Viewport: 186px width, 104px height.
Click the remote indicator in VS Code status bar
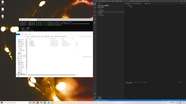point(94,100)
